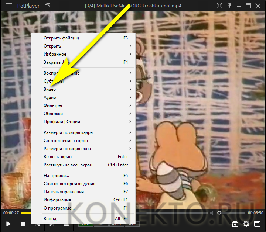The width and height of the screenshot is (266, 232).
Task: Click the file title Multik.UseMind.ORG_kroshka-enot.mp4
Action: click(x=139, y=6)
